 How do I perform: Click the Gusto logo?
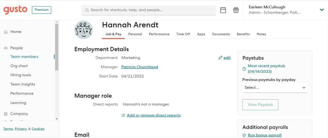(x=15, y=10)
